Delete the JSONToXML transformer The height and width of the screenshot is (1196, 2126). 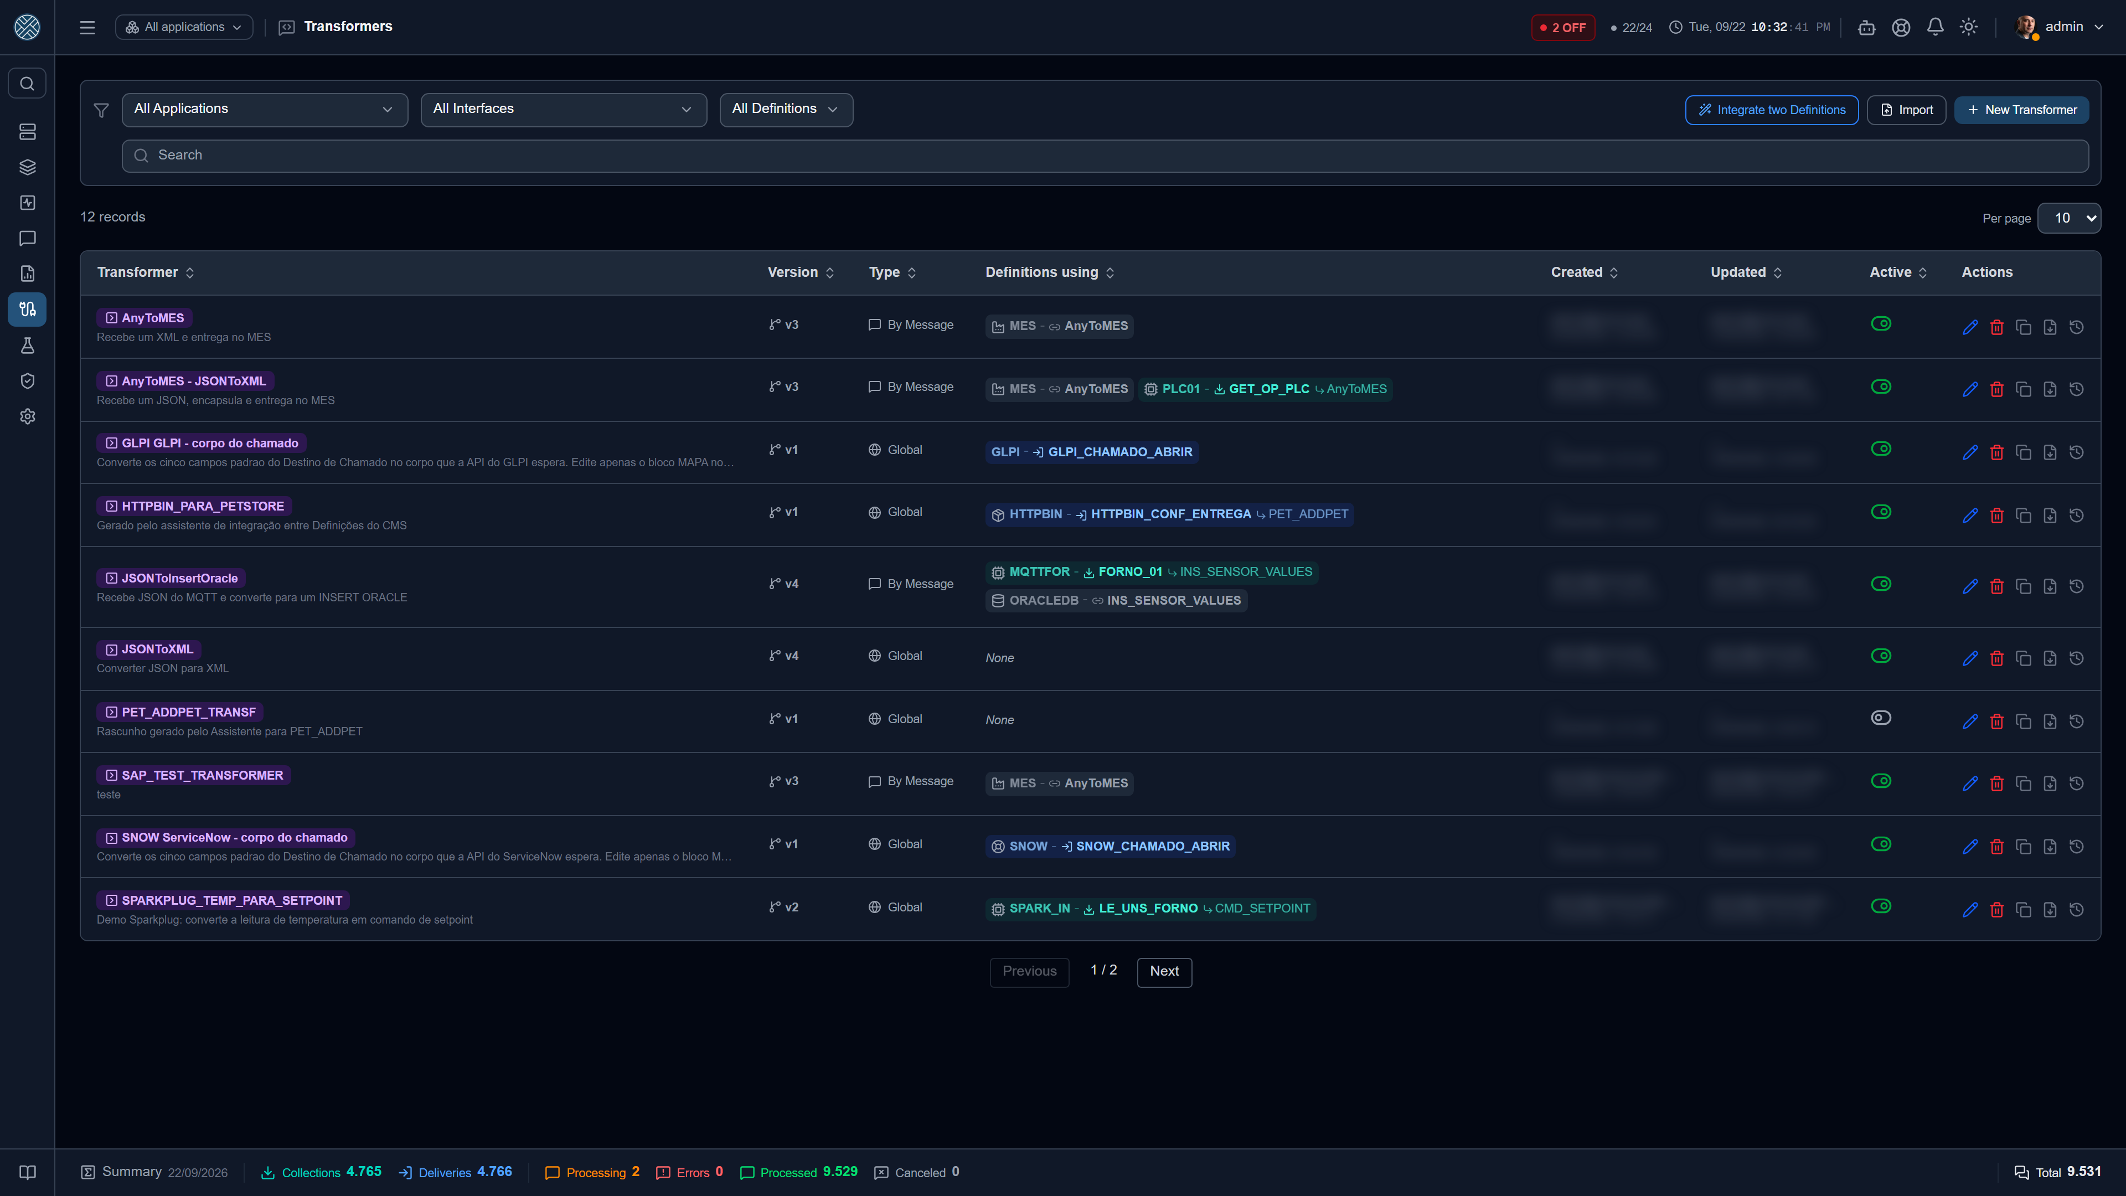coord(1996,658)
